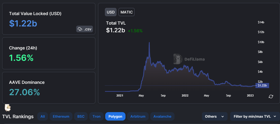Click the Total Value Locked $1.22b figure
This screenshot has height=124, width=280.
click(x=23, y=23)
